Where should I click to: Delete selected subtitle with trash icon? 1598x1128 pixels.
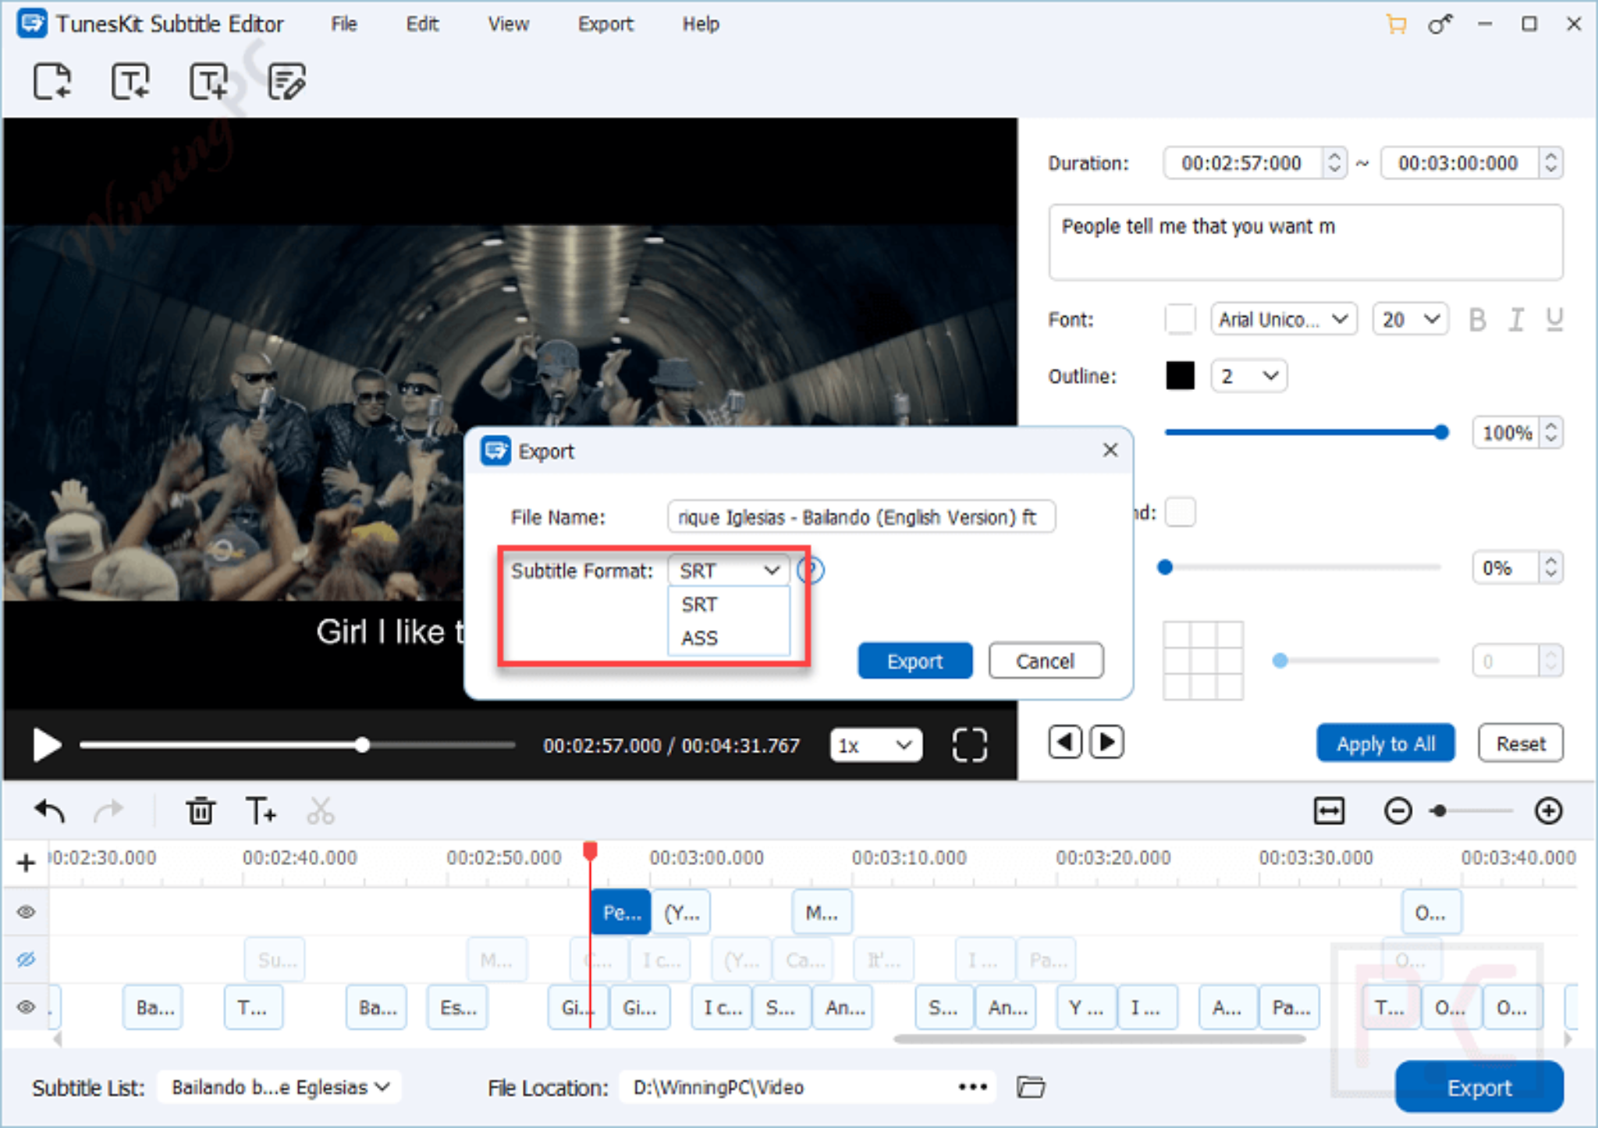[x=201, y=811]
